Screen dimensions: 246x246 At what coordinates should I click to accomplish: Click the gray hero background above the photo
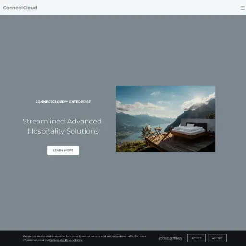(166, 51)
